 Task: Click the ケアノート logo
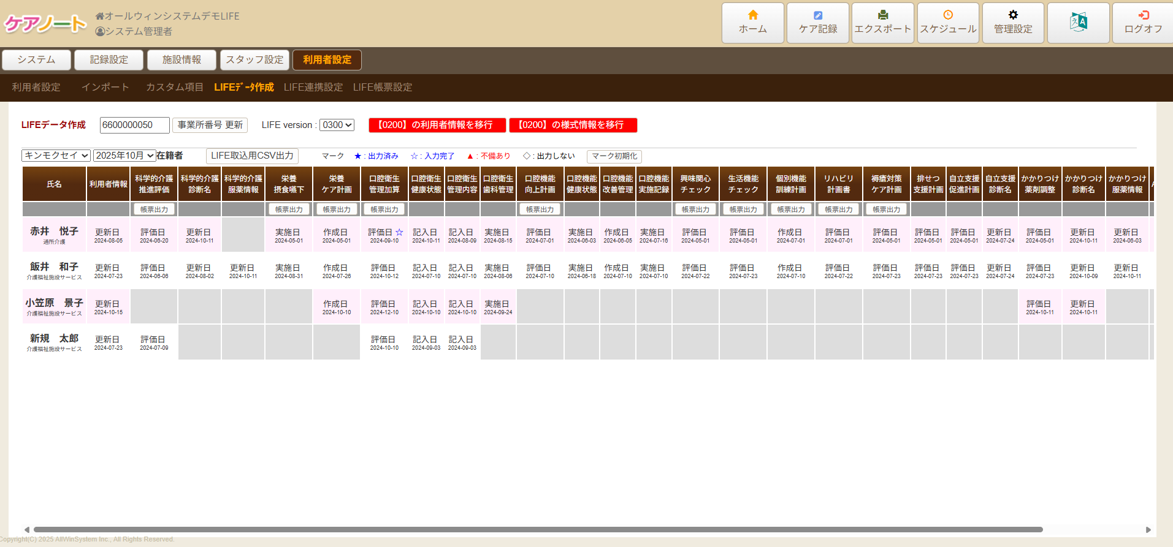pyautogui.click(x=45, y=24)
